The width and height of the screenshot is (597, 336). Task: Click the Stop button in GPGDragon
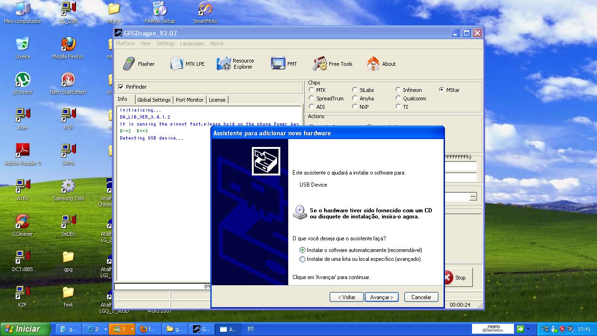coord(457,278)
